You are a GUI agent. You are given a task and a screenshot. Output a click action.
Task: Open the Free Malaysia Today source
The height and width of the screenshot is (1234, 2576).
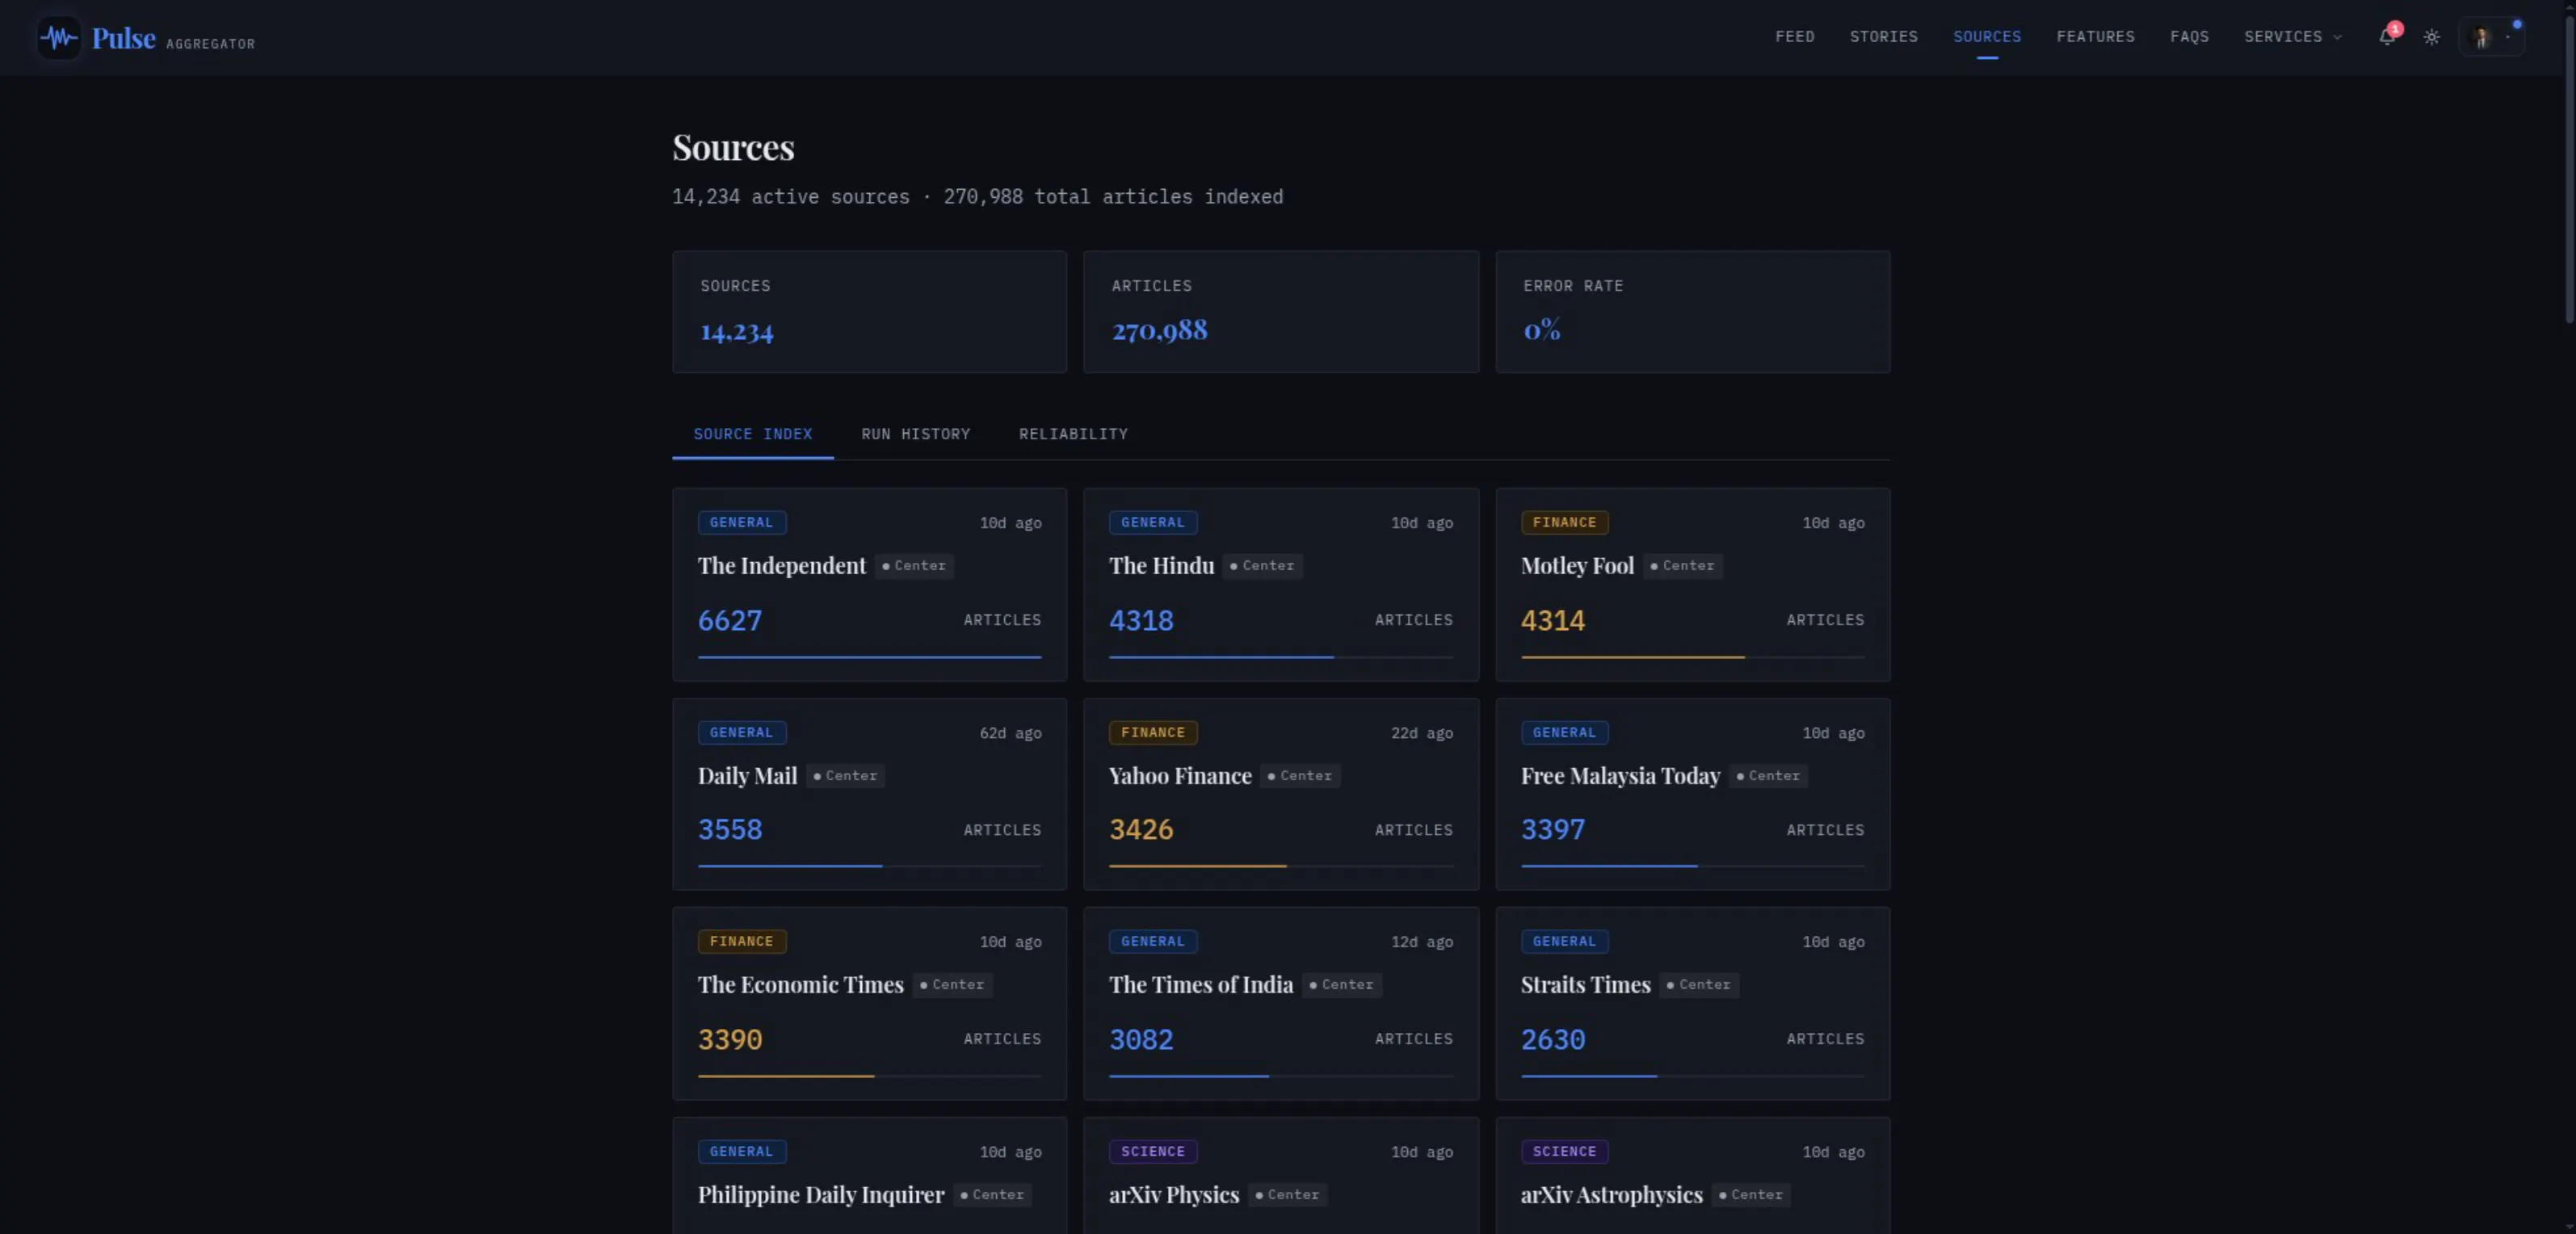1692,794
